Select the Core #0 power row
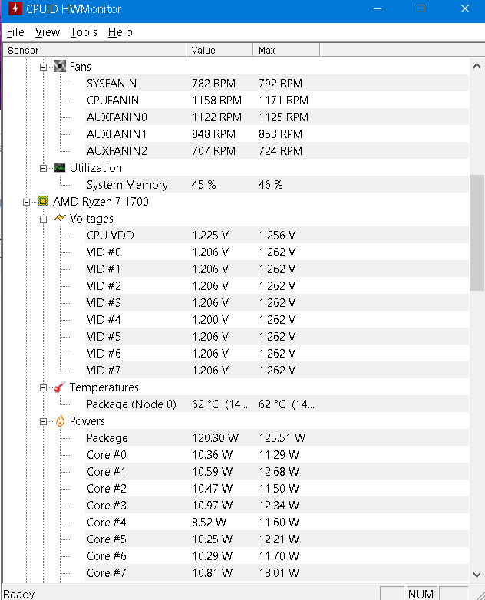Image resolution: width=485 pixels, height=600 pixels. pyautogui.click(x=277, y=454)
